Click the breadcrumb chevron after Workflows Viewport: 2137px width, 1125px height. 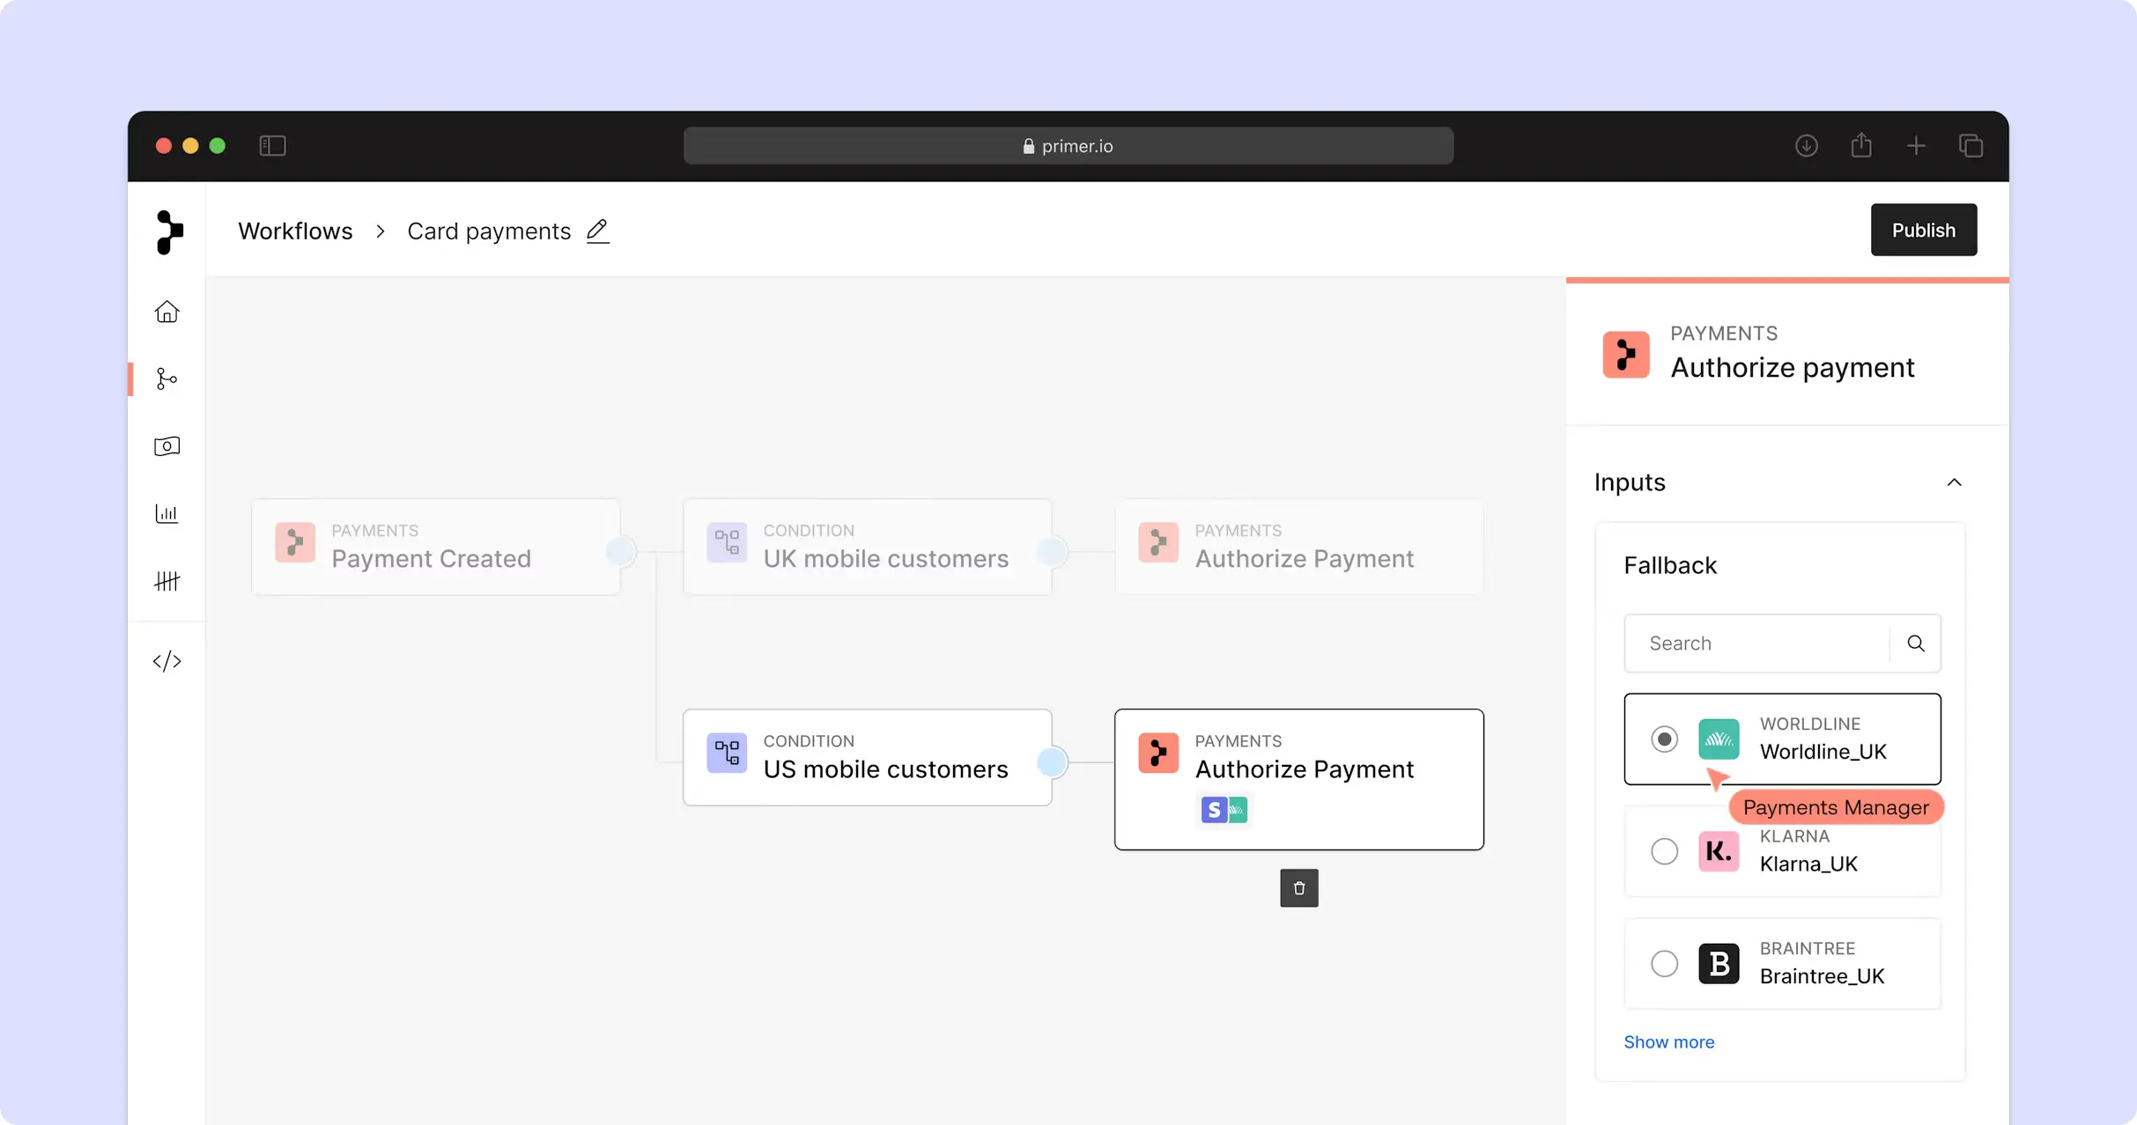pyautogui.click(x=381, y=232)
